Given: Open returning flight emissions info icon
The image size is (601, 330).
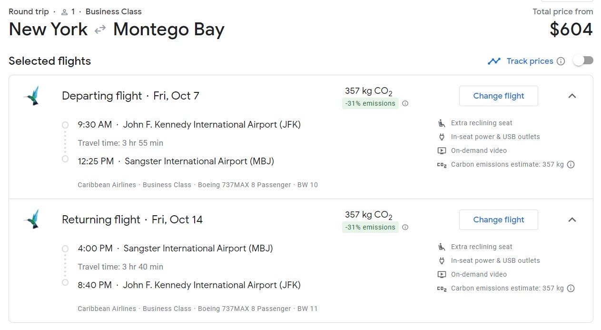Looking at the screenshot, I should pos(405,227).
